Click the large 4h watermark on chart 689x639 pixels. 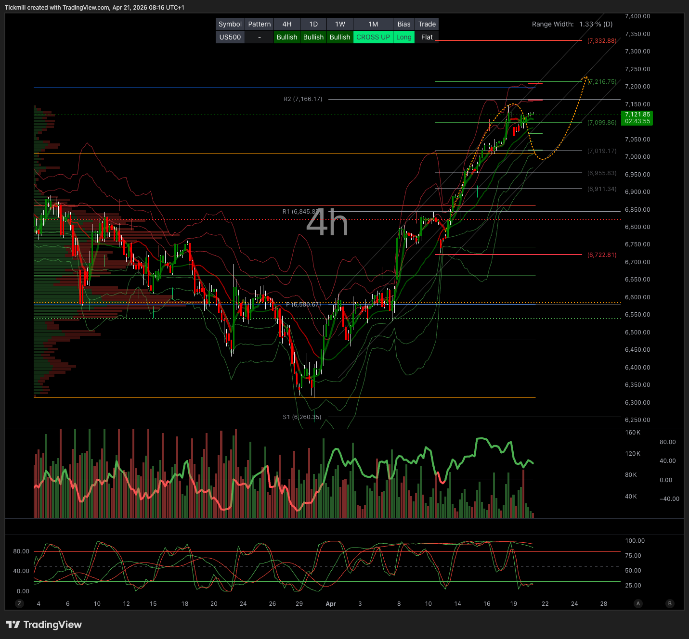click(327, 223)
